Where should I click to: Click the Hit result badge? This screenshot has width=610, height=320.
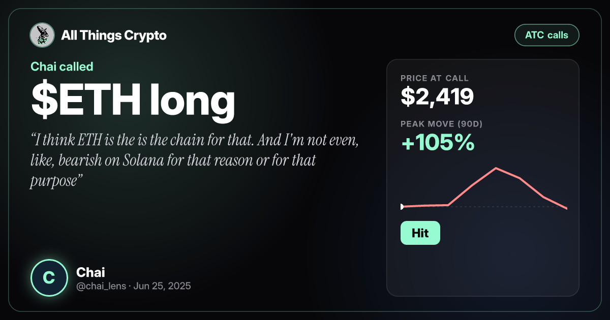pyautogui.click(x=420, y=233)
